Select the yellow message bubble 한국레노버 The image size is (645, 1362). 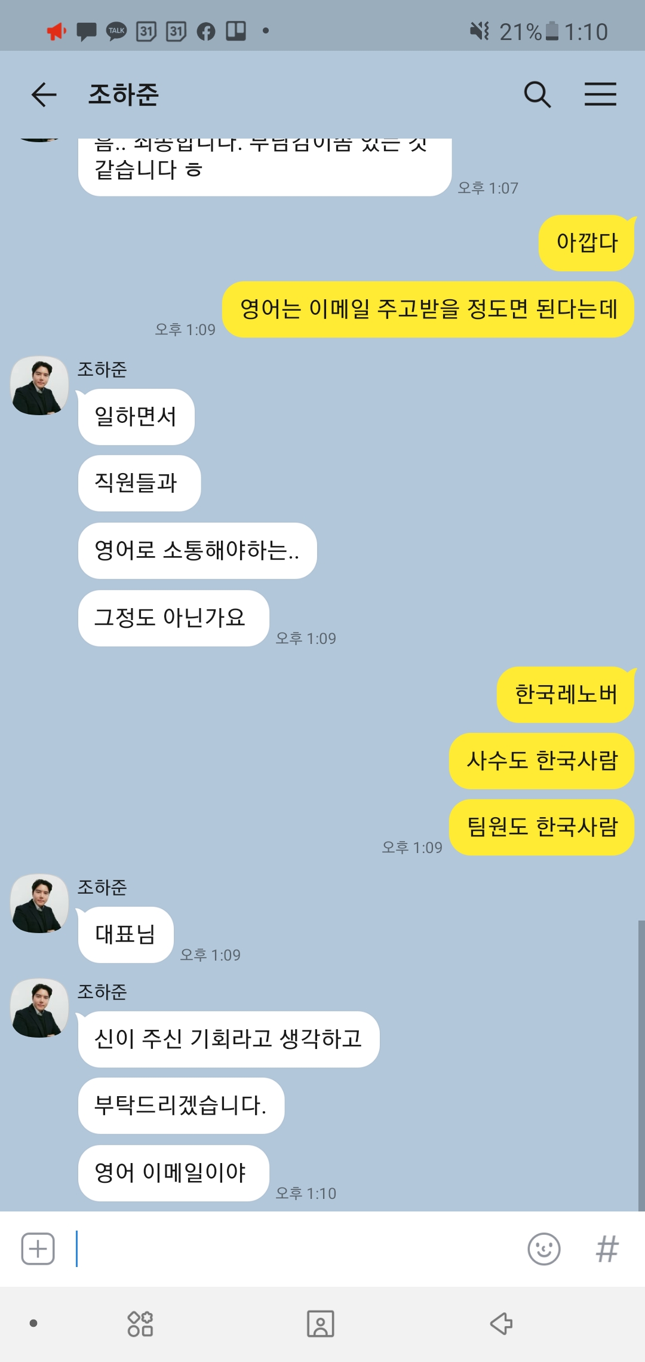tap(566, 695)
